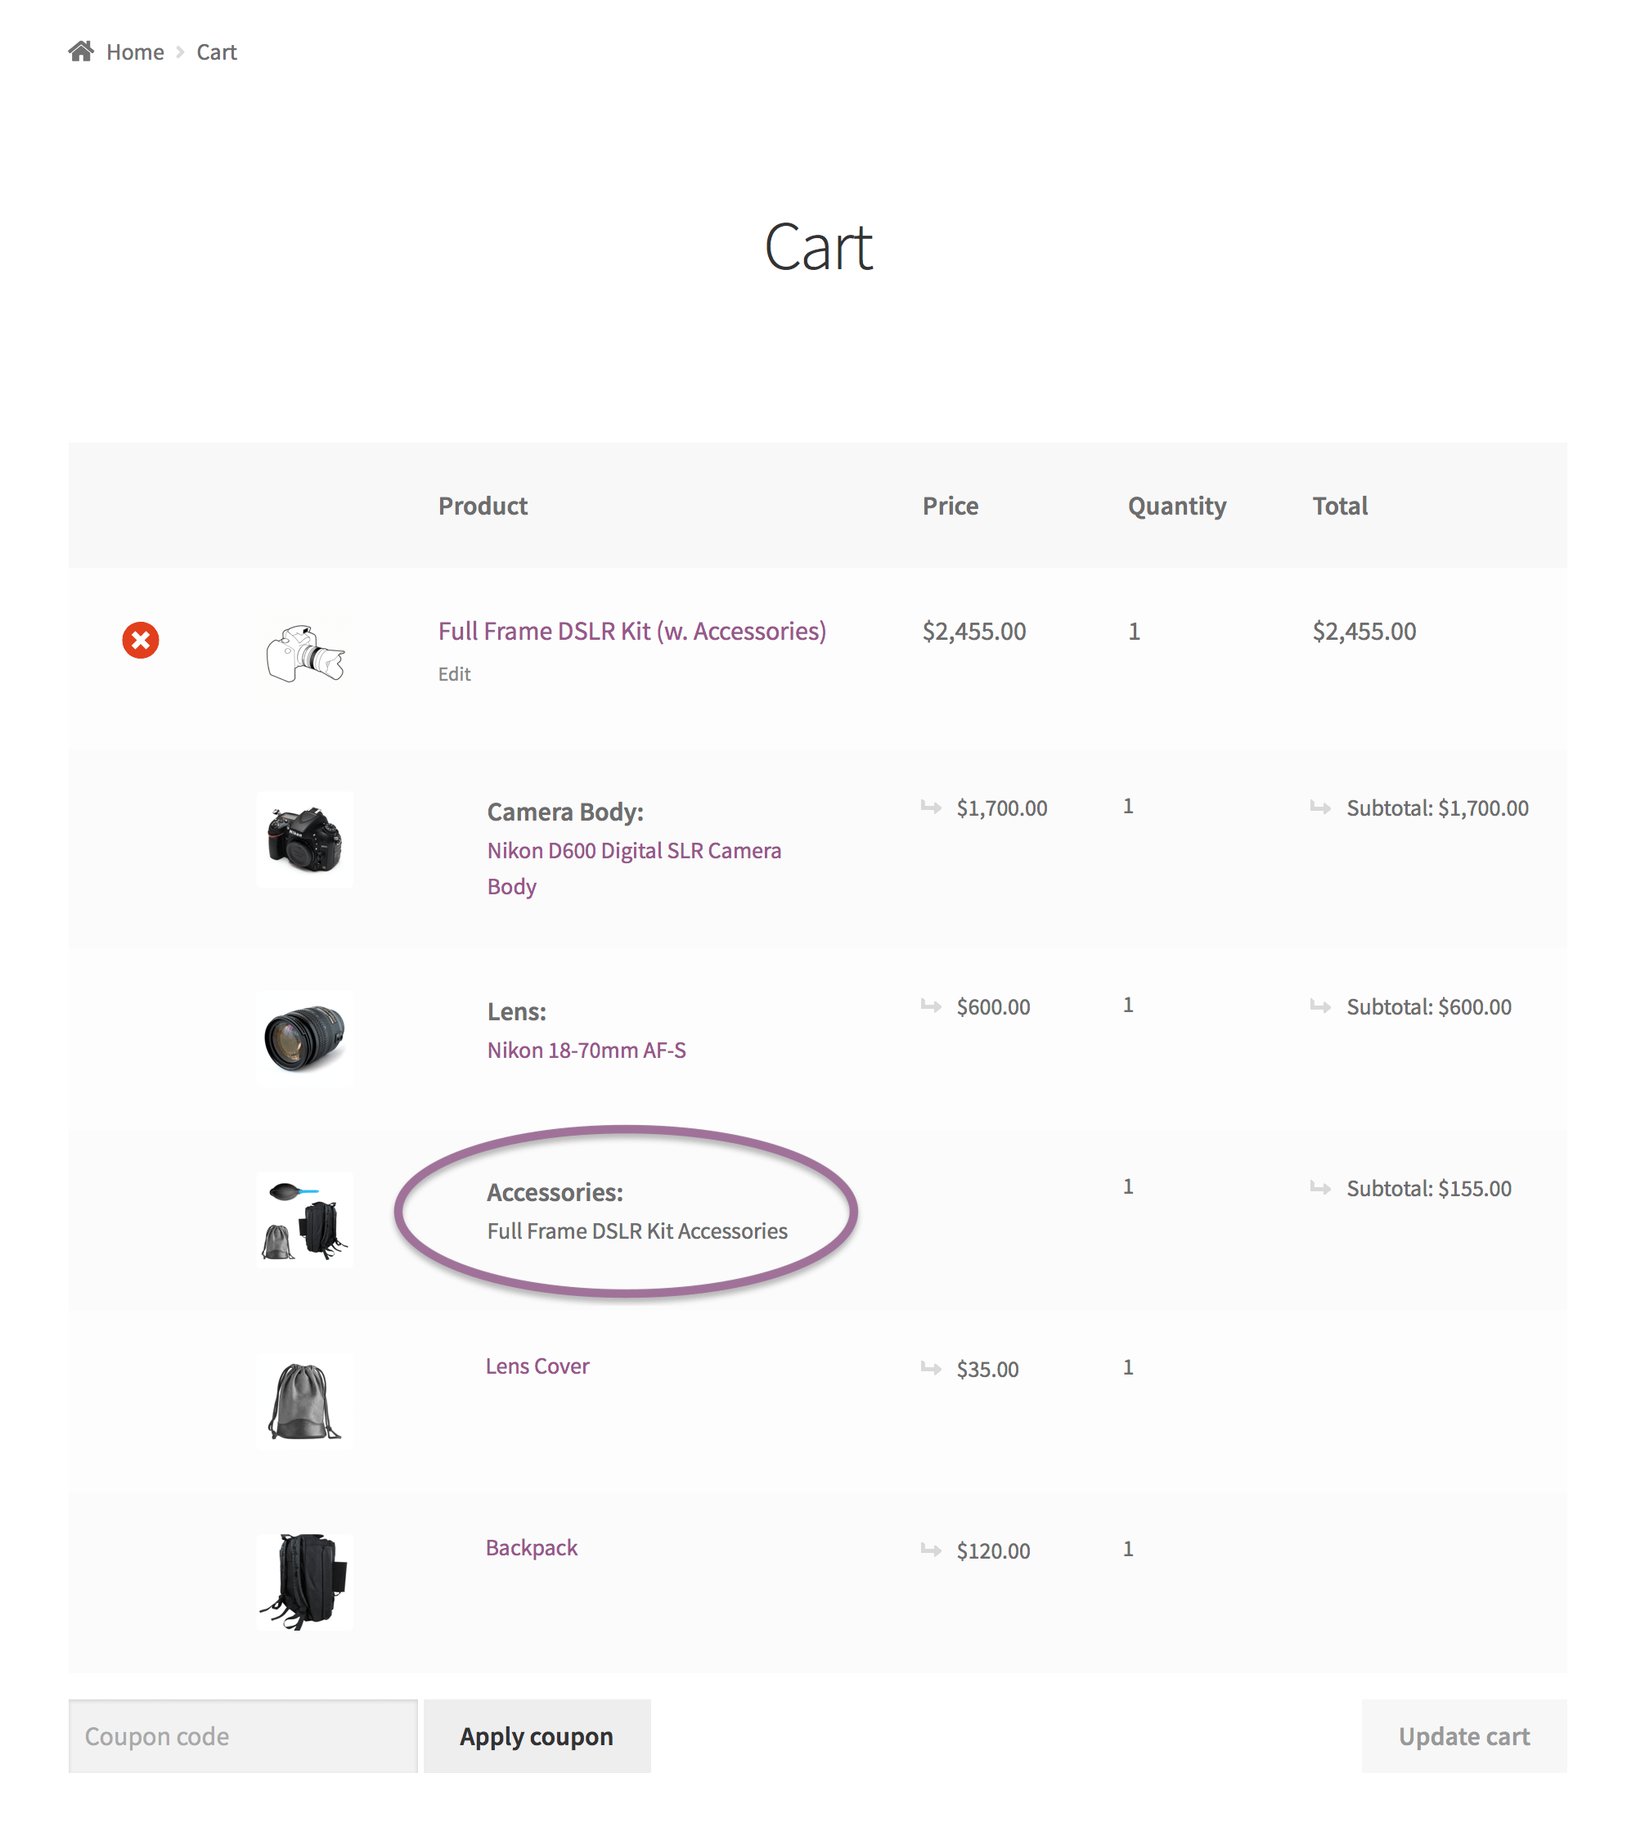
Task: Select the Edit link under the kit name
Action: click(x=454, y=673)
